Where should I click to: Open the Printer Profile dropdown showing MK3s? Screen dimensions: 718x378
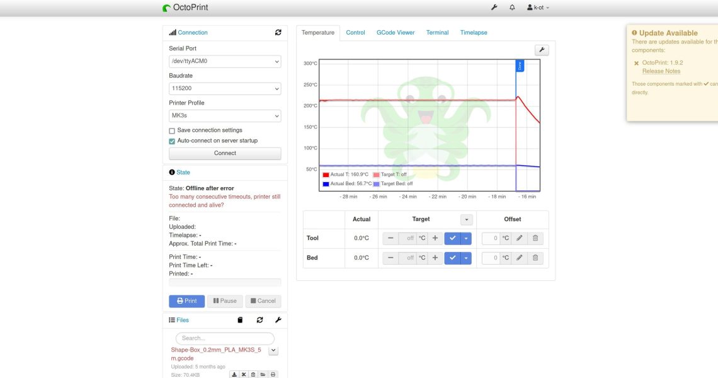pos(225,116)
